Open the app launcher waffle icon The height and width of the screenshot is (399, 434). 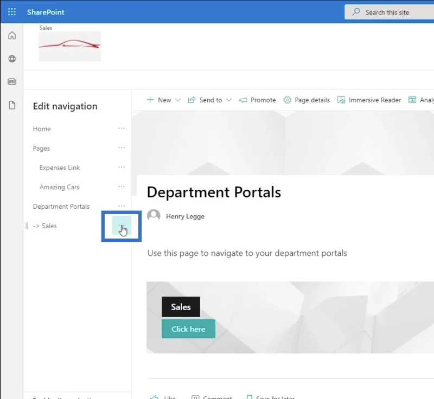tap(11, 12)
